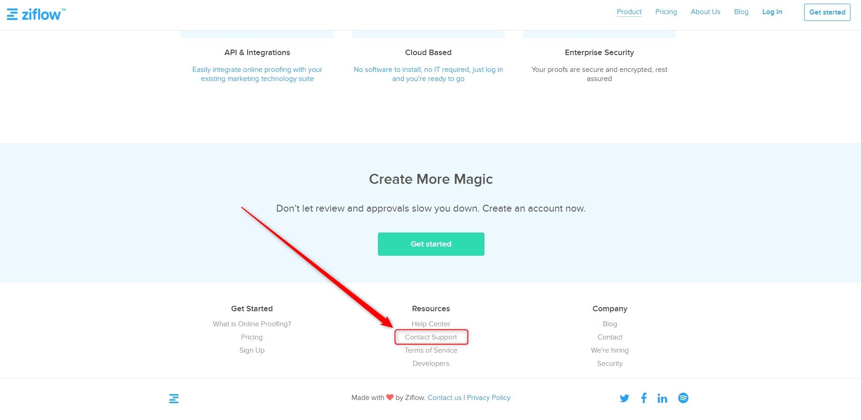Open the Contact Support link
Screen dimensions: 861x420
[431, 337]
